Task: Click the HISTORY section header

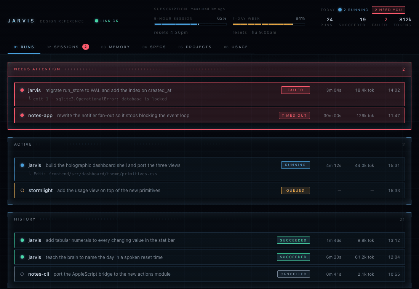Action: [x=209, y=219]
